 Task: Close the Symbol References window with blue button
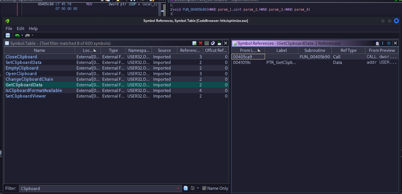(396, 21)
